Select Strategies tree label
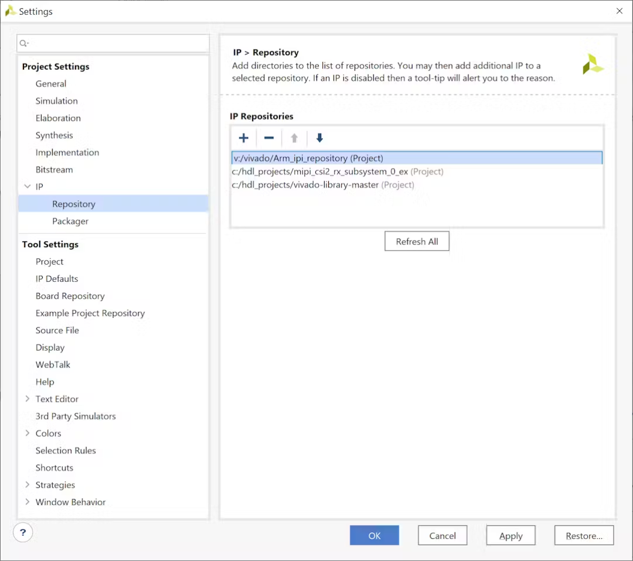633x561 pixels. (x=55, y=485)
